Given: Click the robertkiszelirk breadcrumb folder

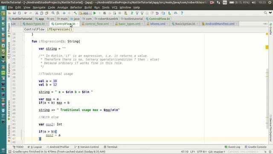Looking at the screenshot, I should pos(106,19).
